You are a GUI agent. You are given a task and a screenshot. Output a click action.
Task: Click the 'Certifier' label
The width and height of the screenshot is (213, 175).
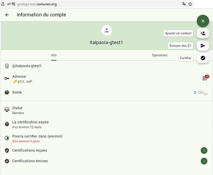pos(186,58)
